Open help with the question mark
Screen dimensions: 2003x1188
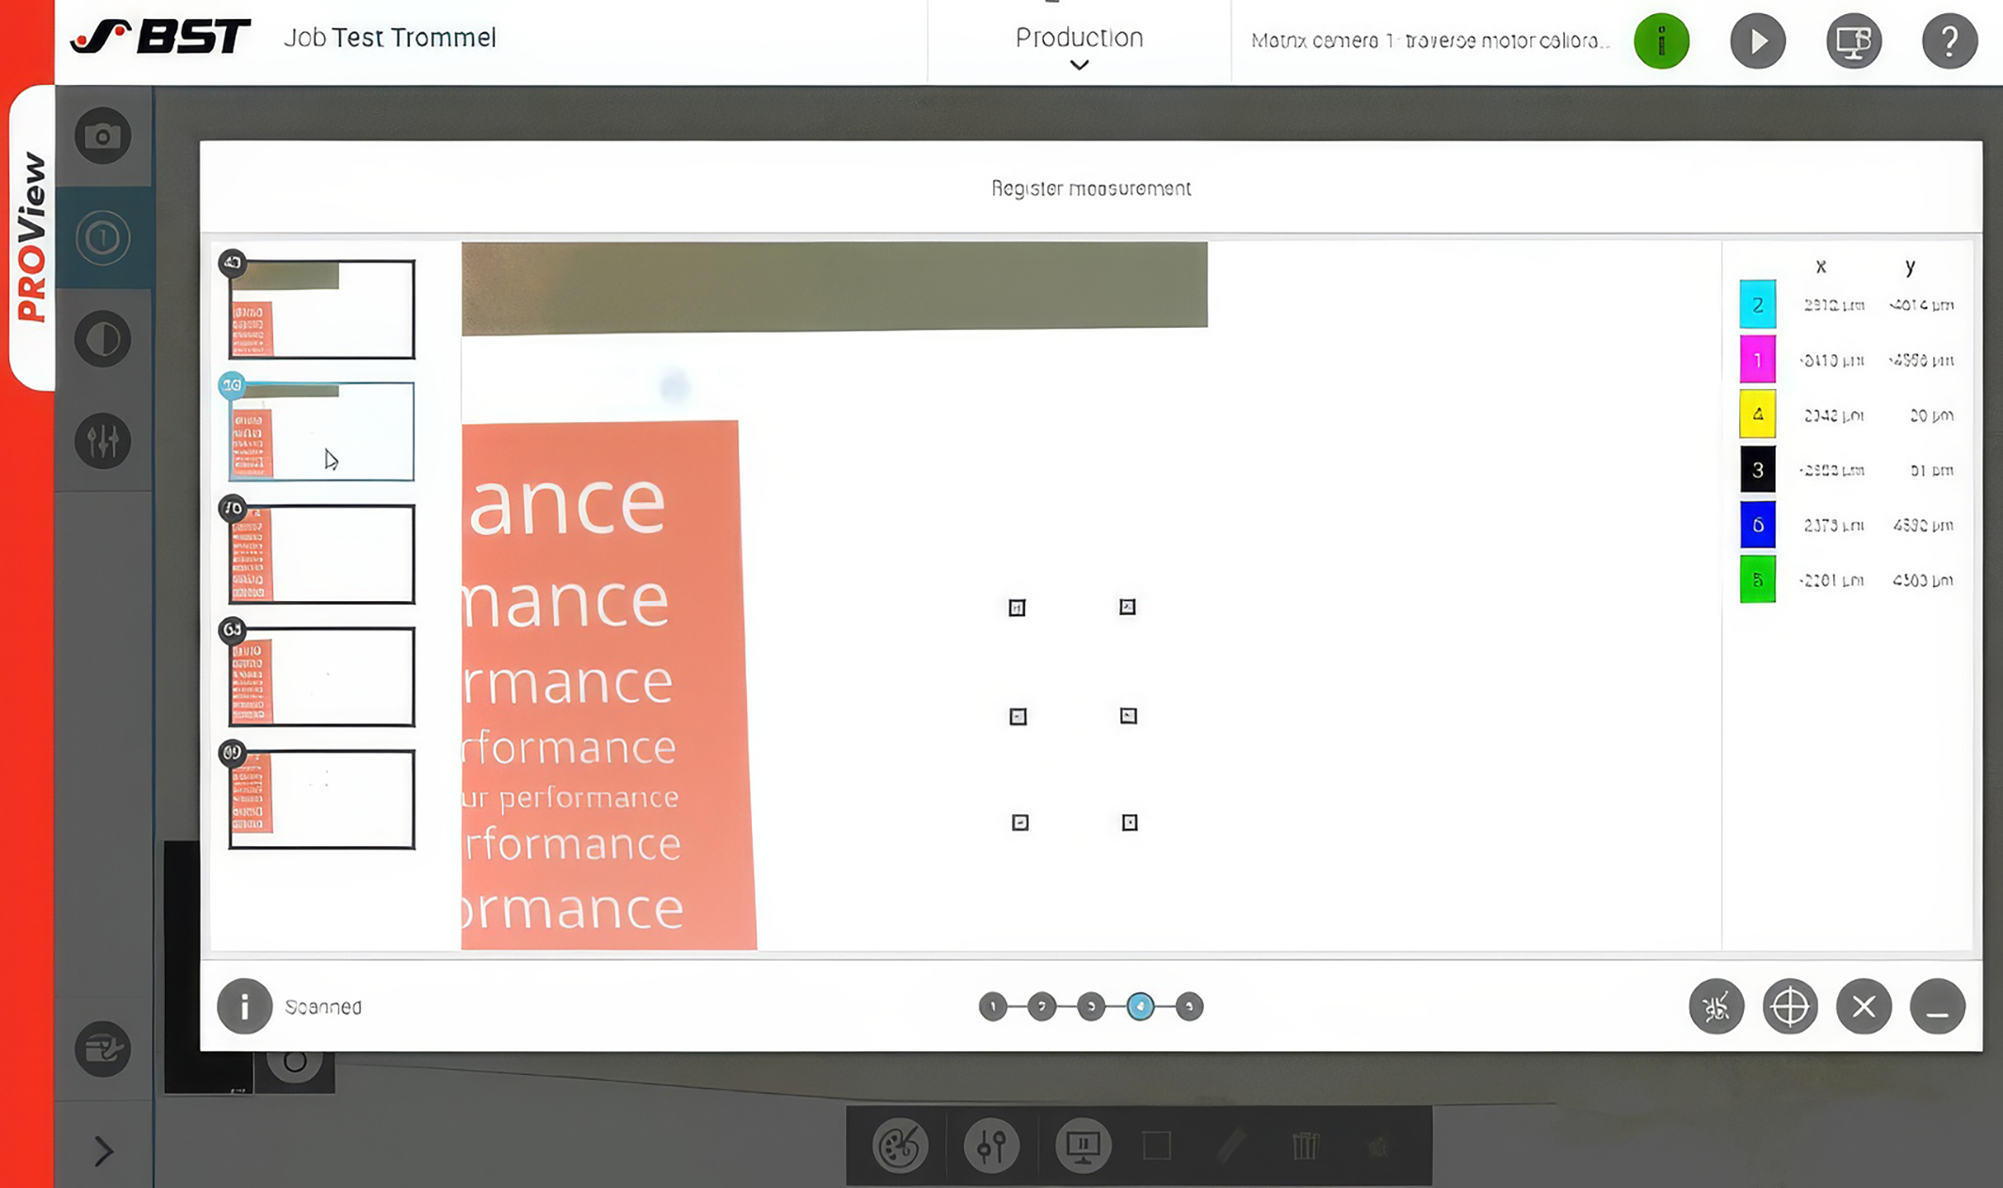pyautogui.click(x=1949, y=41)
